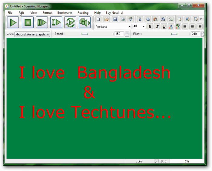Save the document with the floppy icon
This screenshot has width=212, height=171.
[115, 19]
